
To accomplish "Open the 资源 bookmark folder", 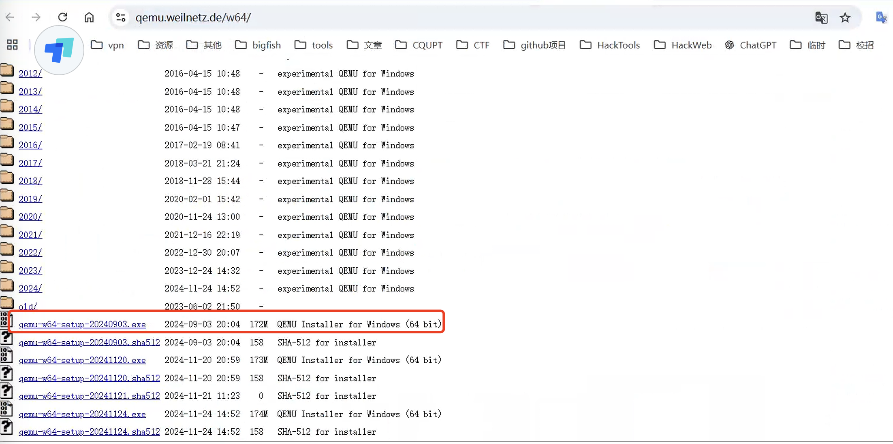I will 156,45.
